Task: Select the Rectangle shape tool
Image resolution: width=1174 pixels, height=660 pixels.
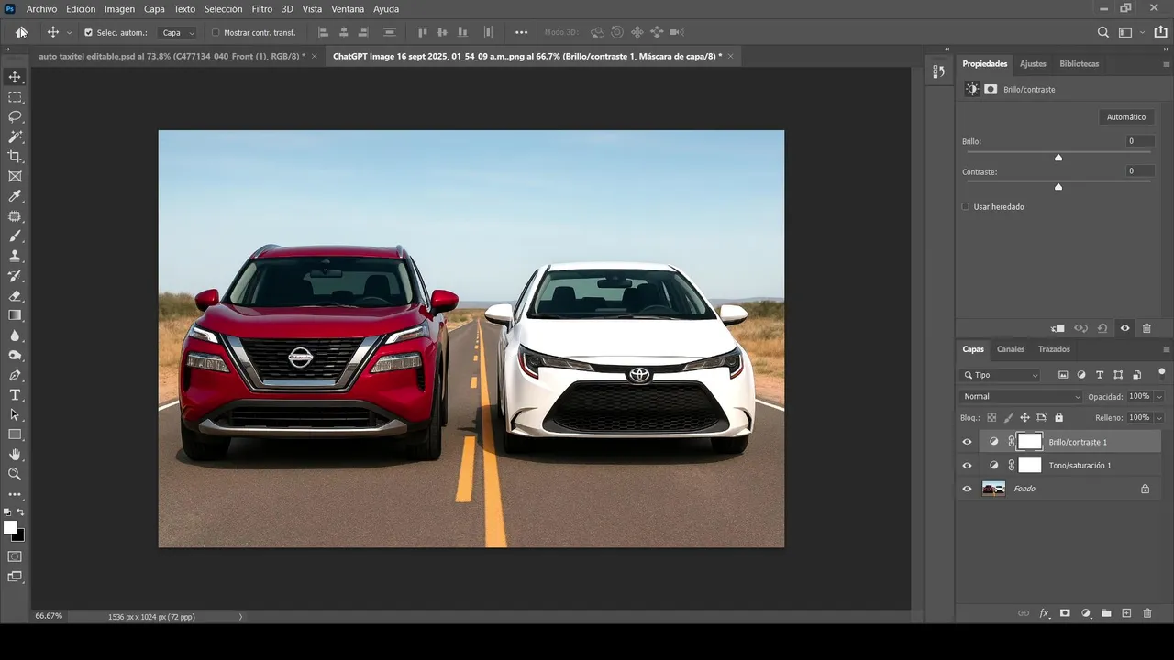Action: click(x=15, y=434)
